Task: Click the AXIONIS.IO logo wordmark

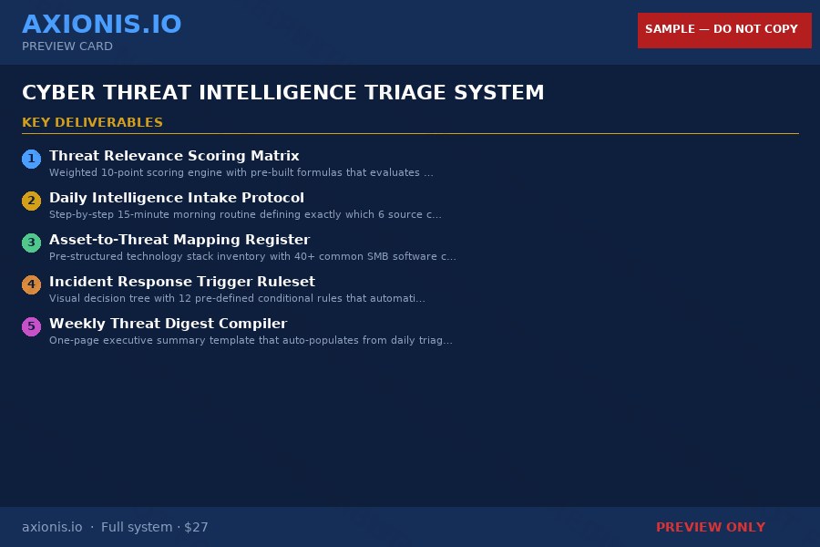Action: coord(101,24)
